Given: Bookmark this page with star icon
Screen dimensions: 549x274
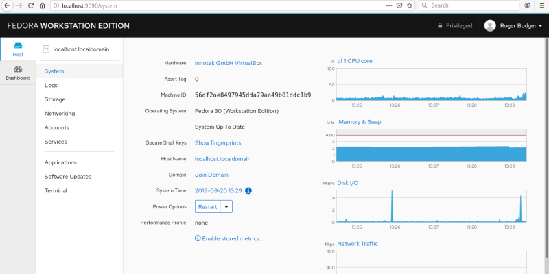Looking at the screenshot, I should [x=409, y=5].
